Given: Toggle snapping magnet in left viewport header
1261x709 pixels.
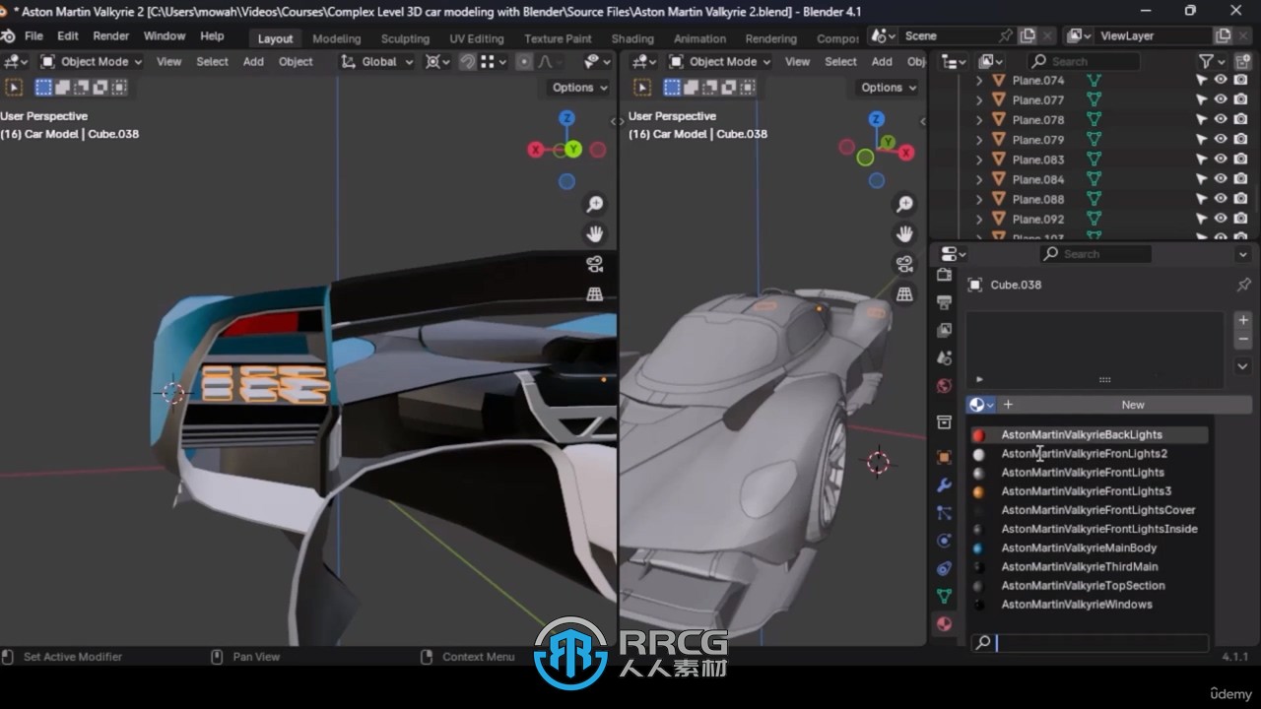Looking at the screenshot, I should click(x=468, y=61).
